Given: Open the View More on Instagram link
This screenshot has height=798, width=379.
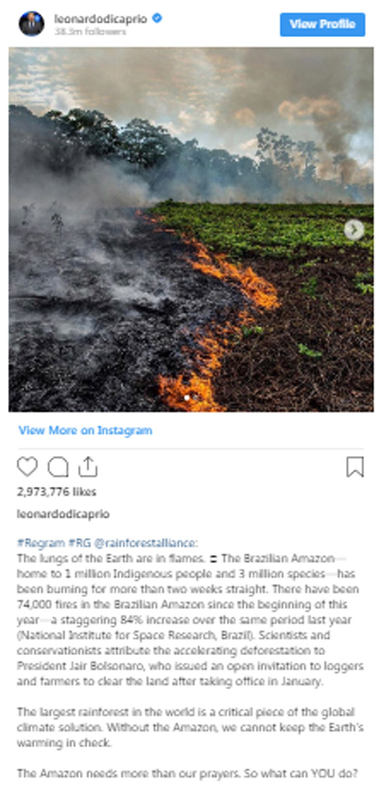Looking at the screenshot, I should pyautogui.click(x=85, y=430).
